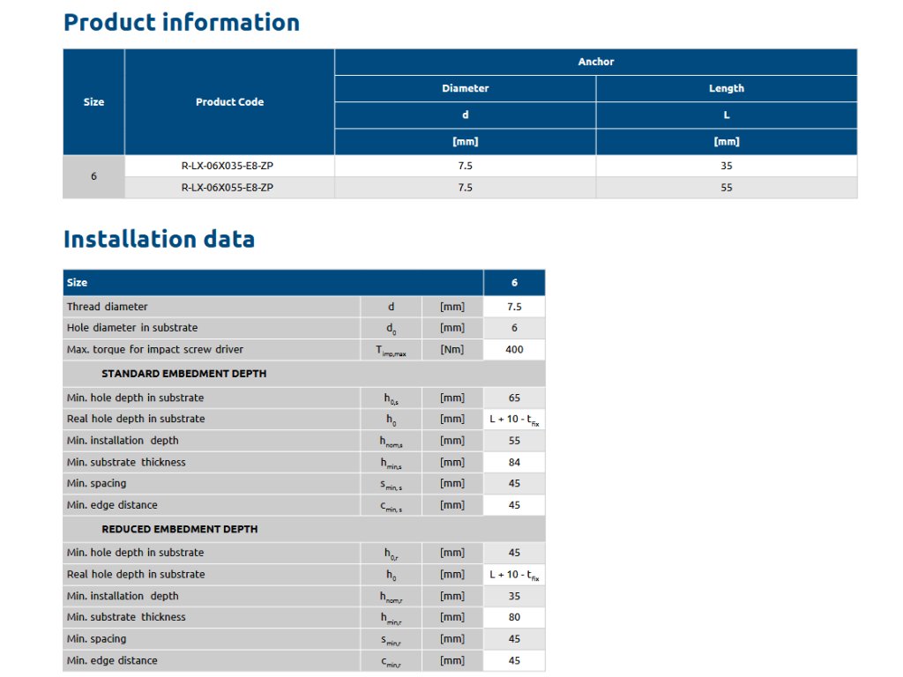The image size is (903, 677).
Task: Click the size 6 cell in product table
Action: click(x=93, y=176)
